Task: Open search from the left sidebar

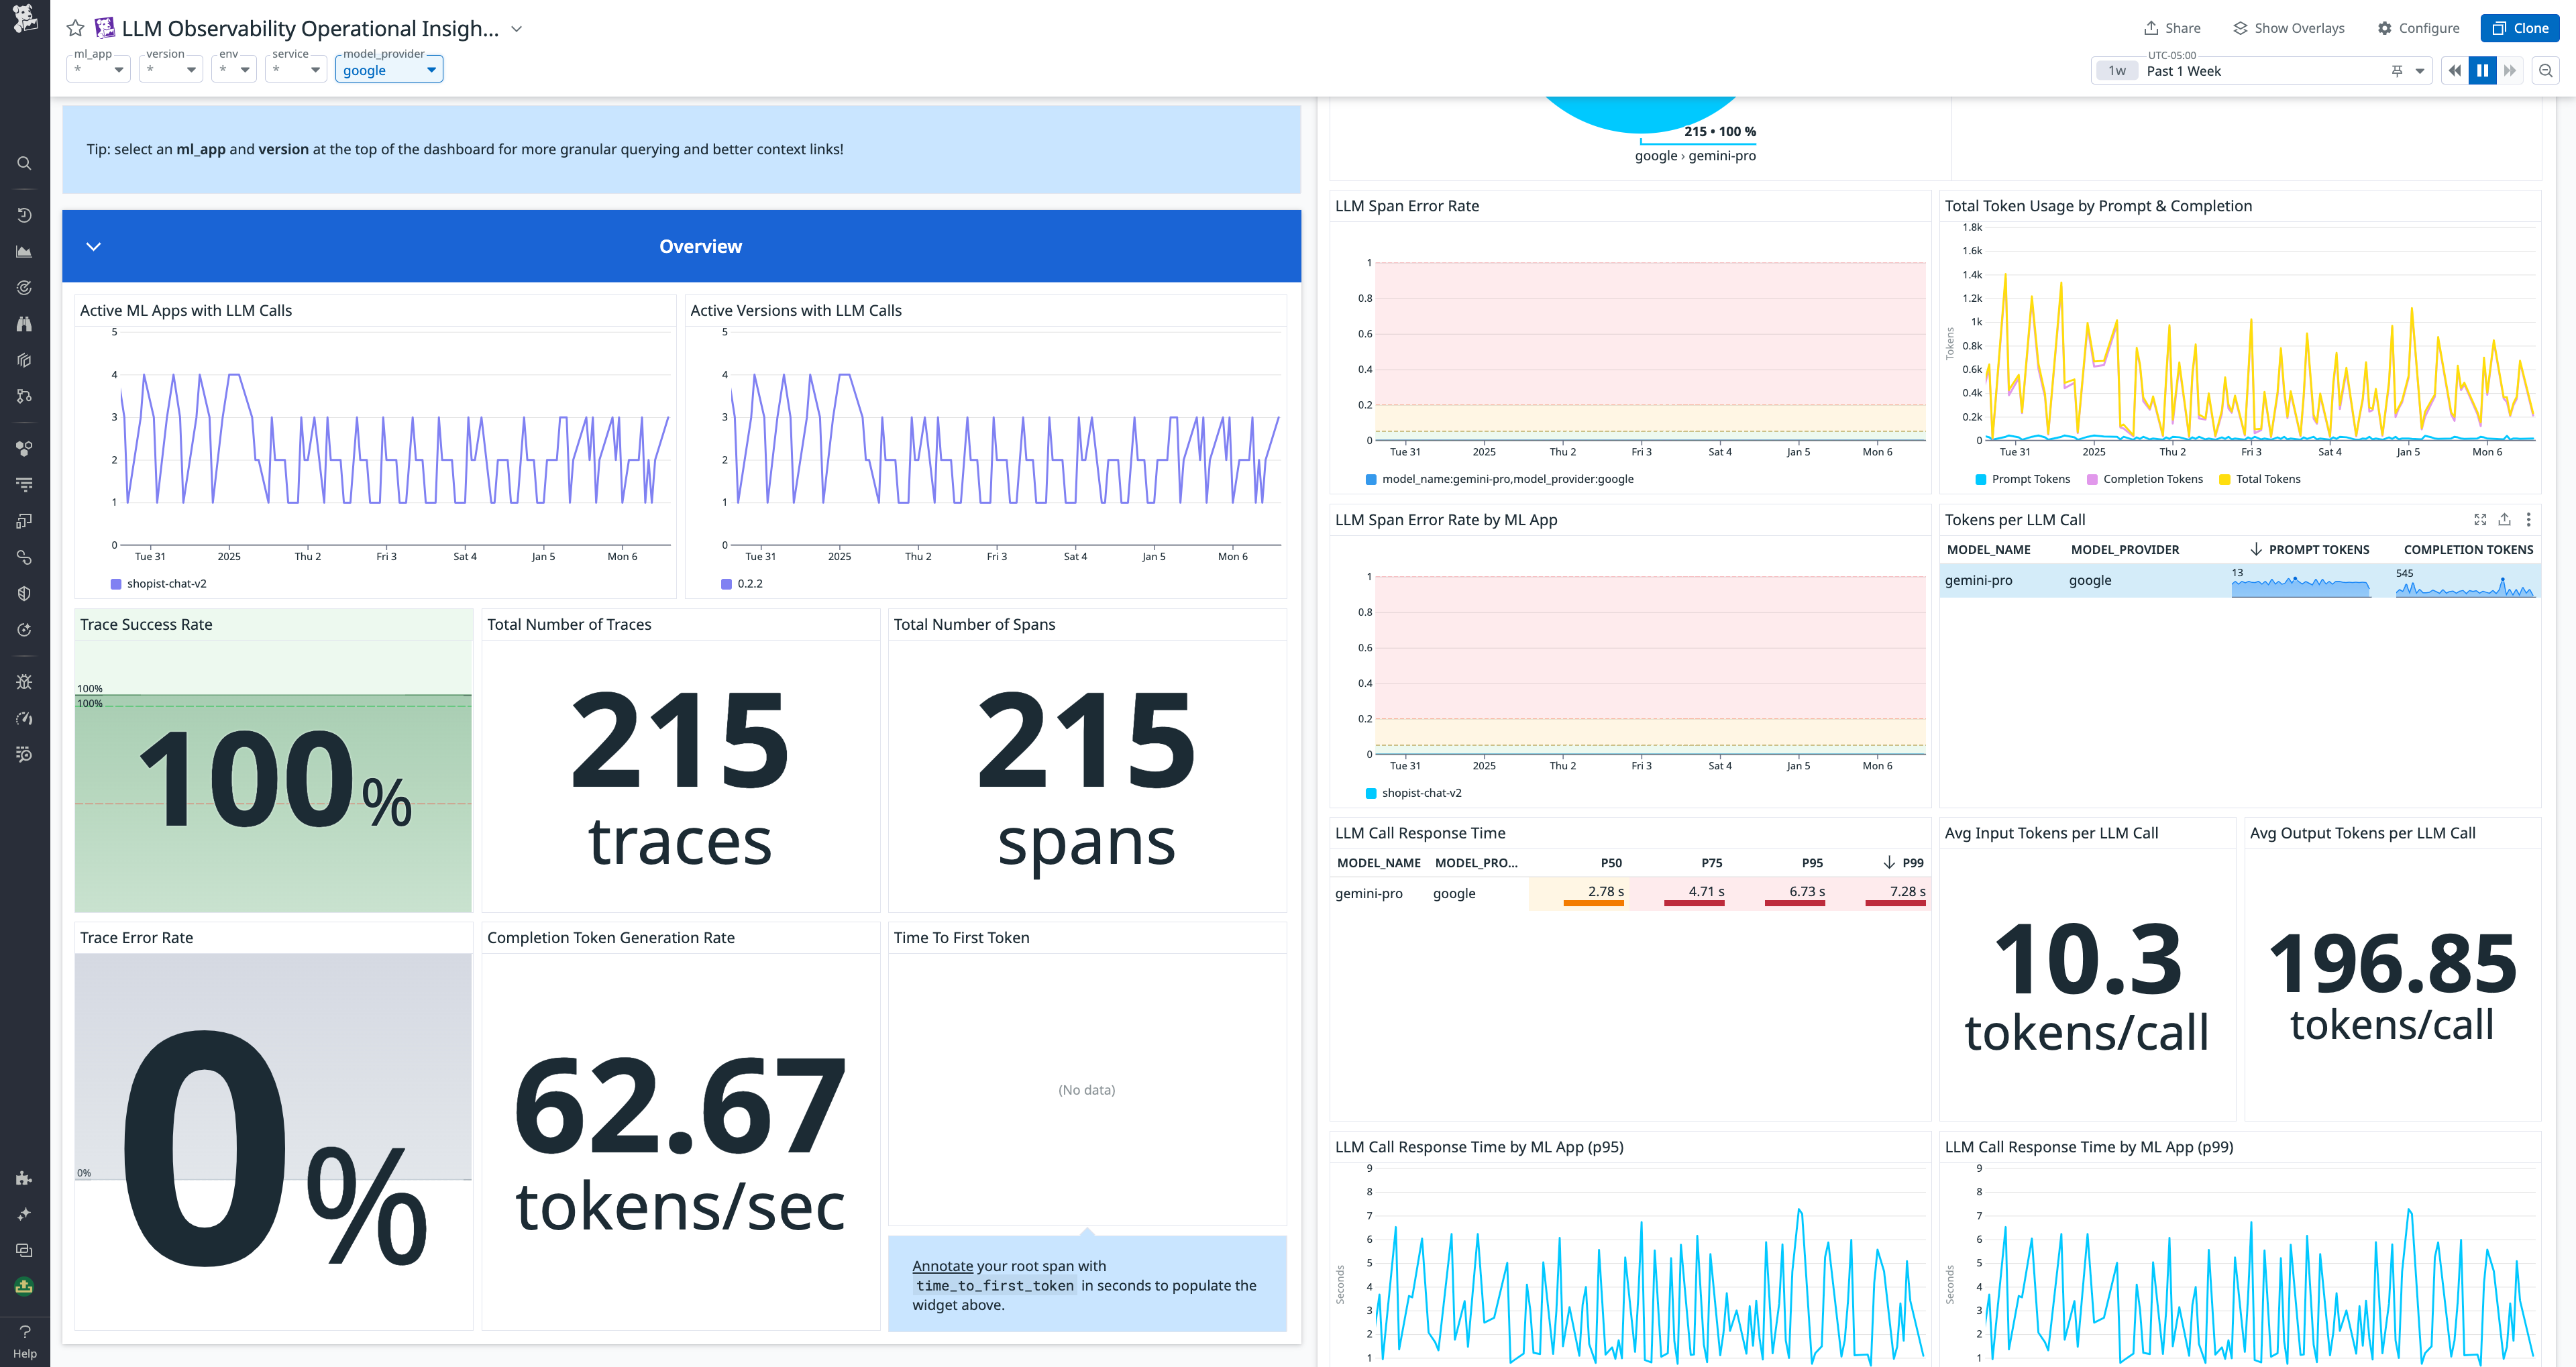Action: 23,163
